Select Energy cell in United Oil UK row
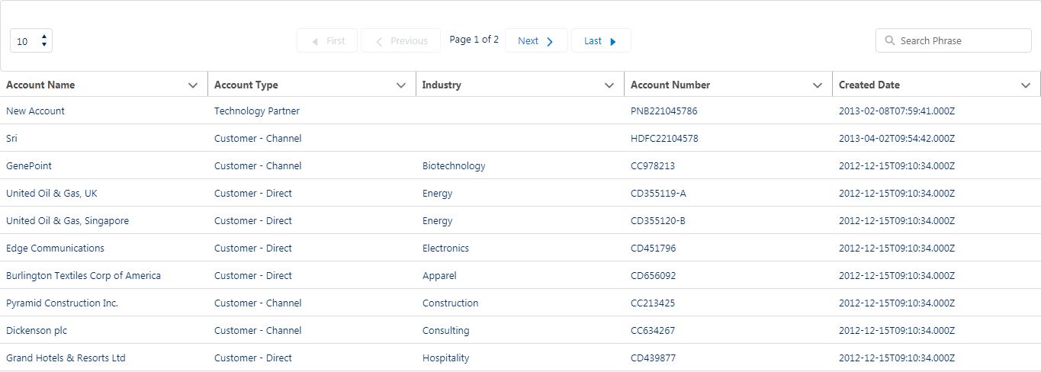The image size is (1041, 372). pyautogui.click(x=437, y=194)
